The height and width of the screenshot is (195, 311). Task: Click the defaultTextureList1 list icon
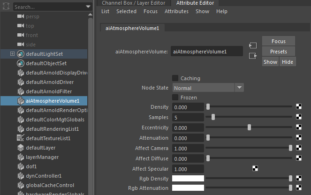point(21,138)
